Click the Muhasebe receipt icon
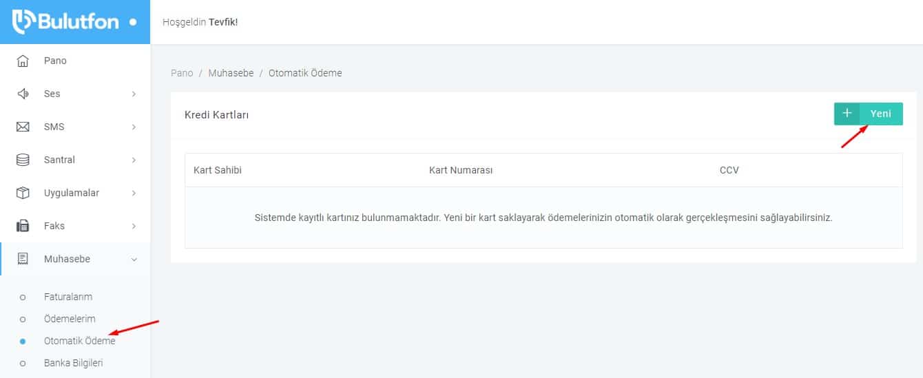Image resolution: width=923 pixels, height=378 pixels. point(23,259)
